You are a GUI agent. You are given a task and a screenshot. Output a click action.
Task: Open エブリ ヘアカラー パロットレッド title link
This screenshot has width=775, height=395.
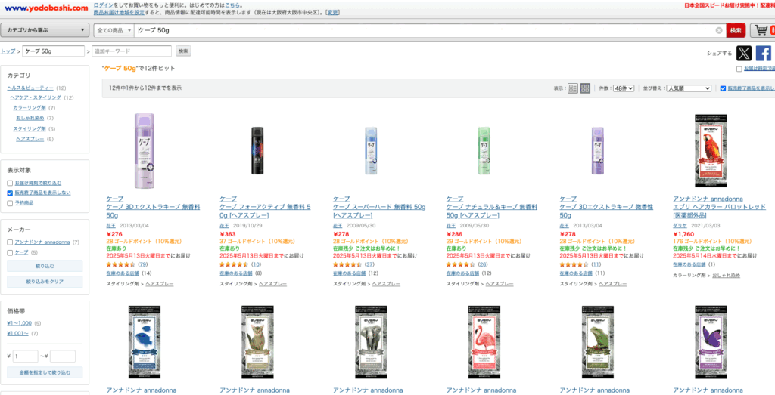pos(719,211)
